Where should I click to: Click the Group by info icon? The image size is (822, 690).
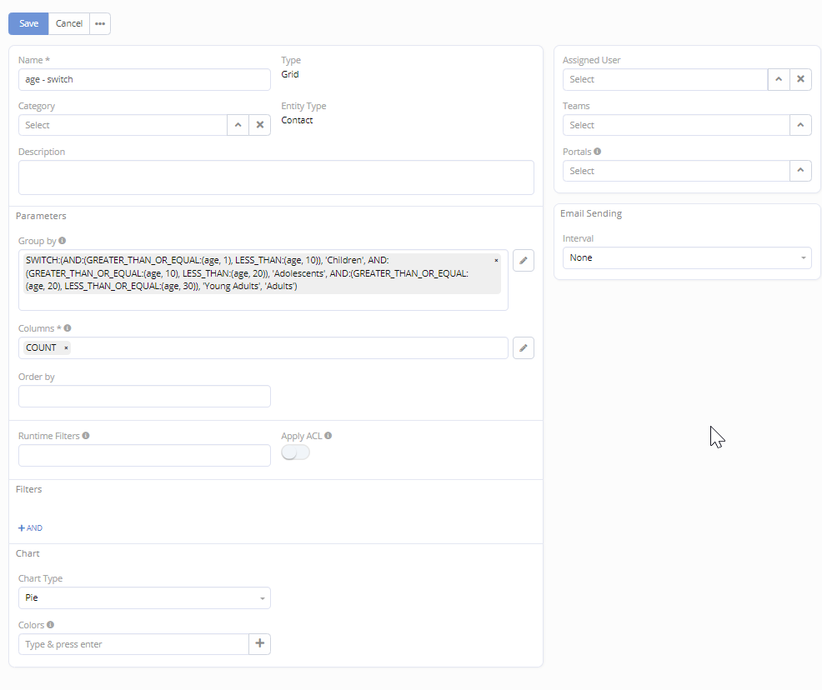63,241
